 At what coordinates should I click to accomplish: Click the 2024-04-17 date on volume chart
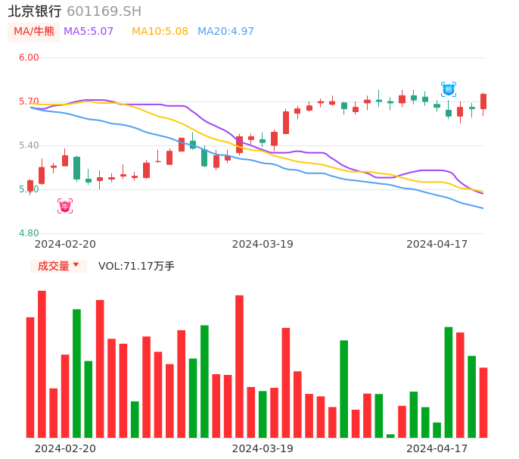(437, 448)
